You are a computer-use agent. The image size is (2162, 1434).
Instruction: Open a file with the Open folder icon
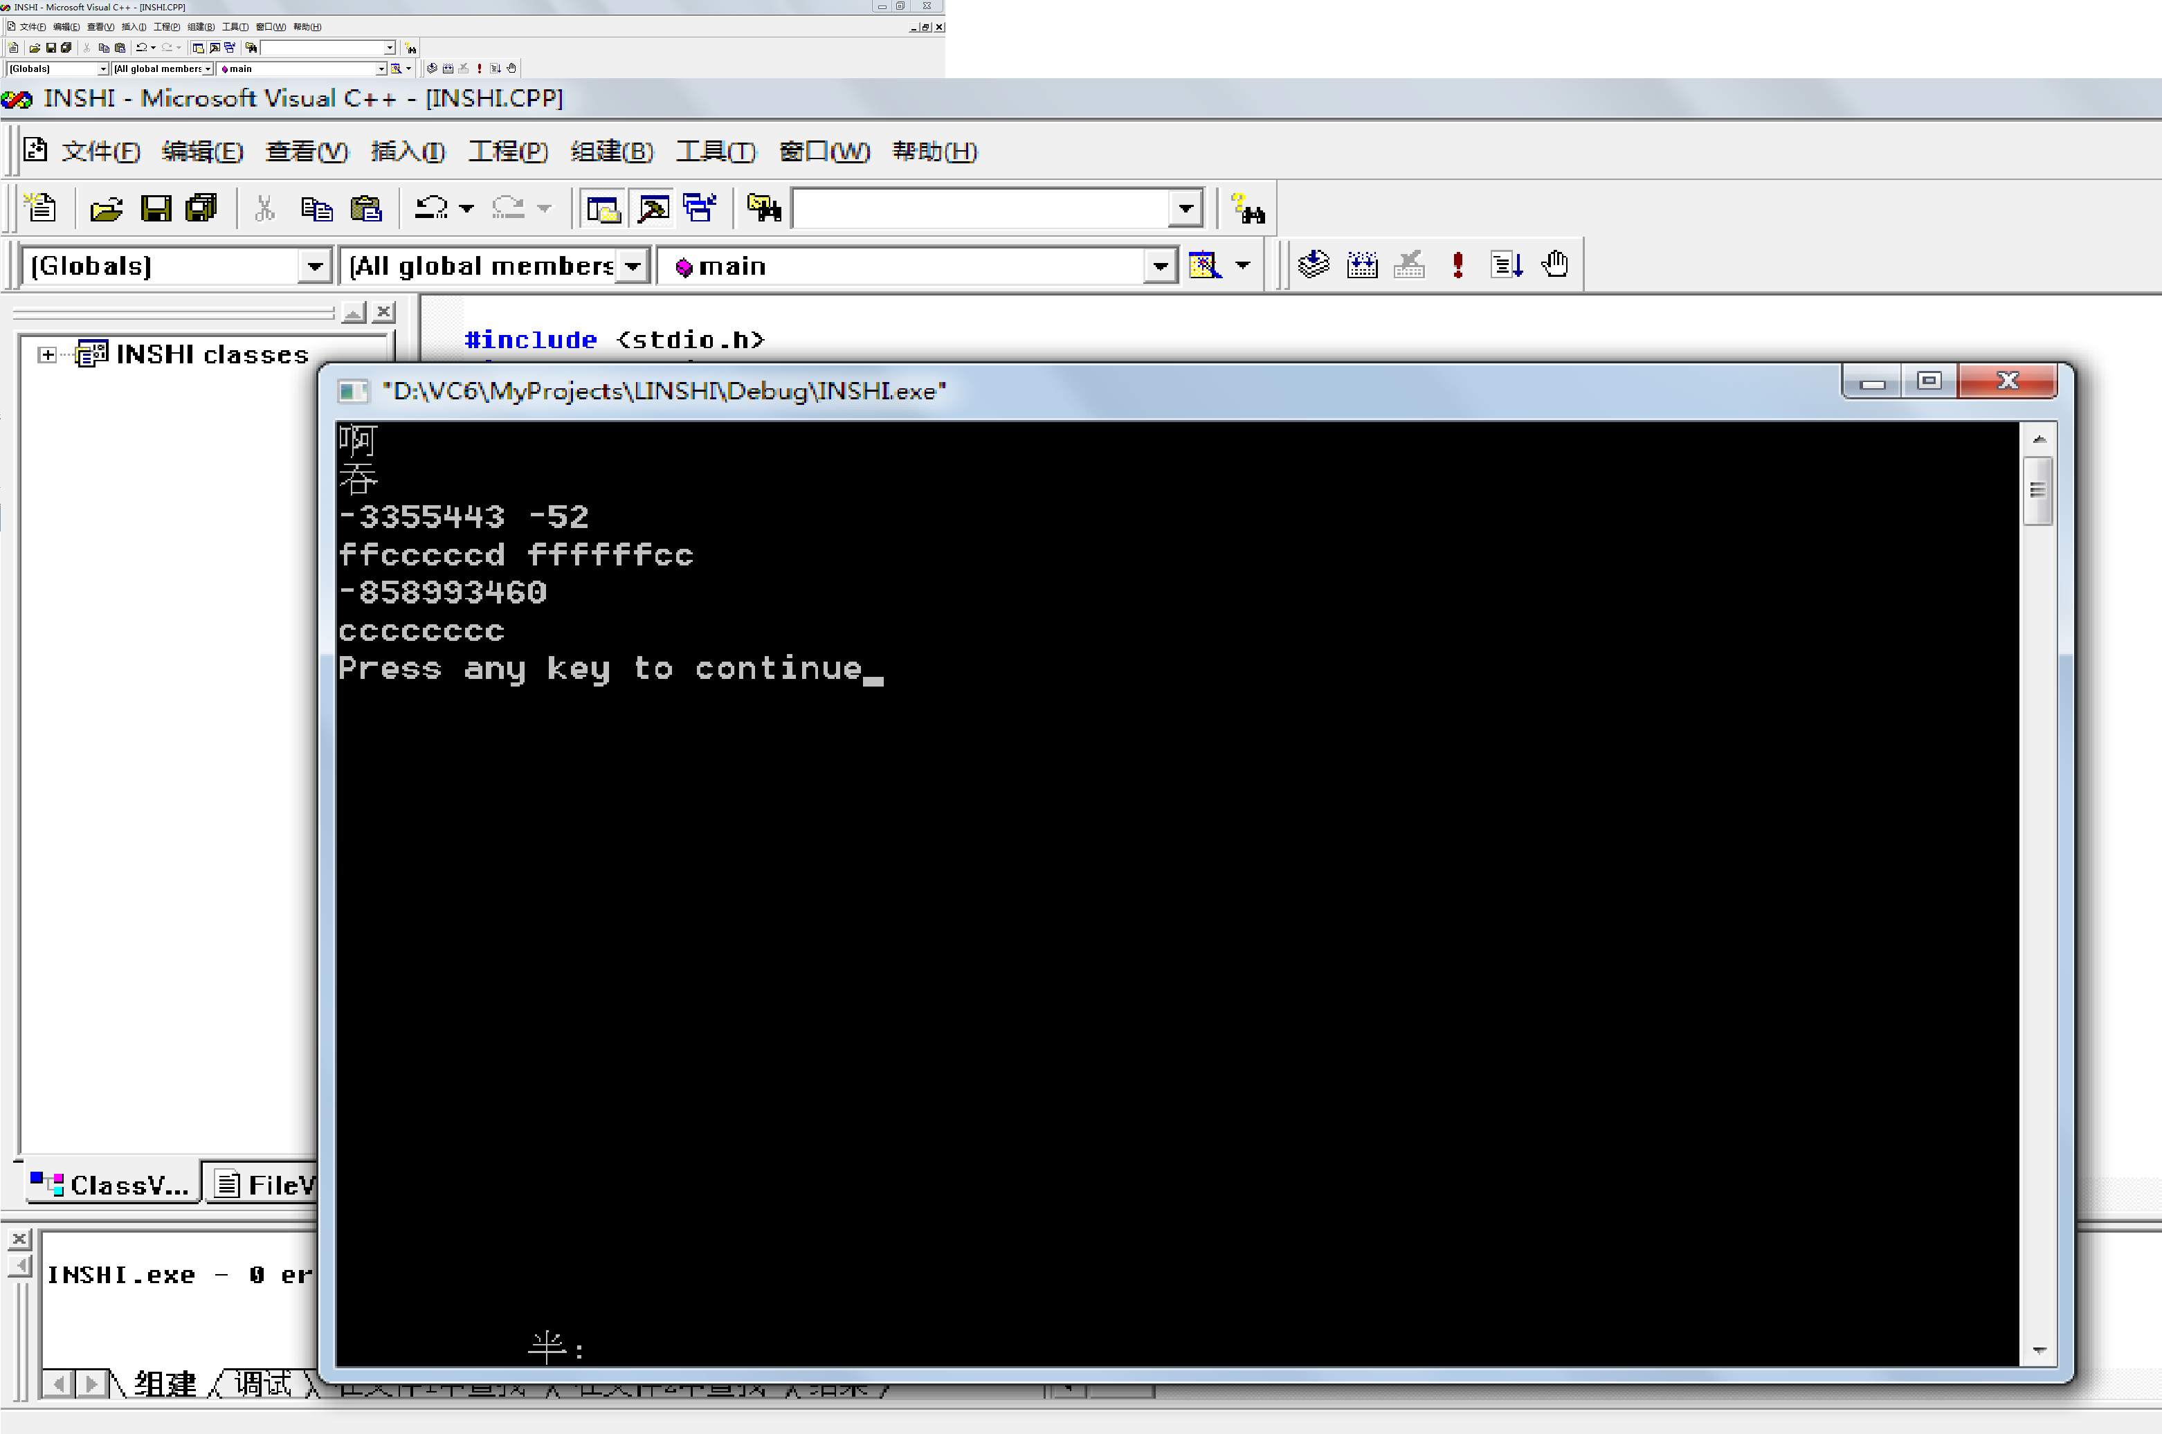click(106, 210)
